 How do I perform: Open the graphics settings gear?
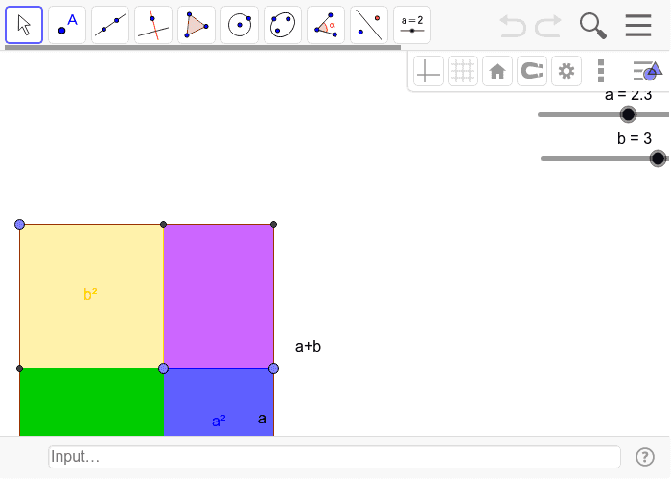(x=567, y=71)
